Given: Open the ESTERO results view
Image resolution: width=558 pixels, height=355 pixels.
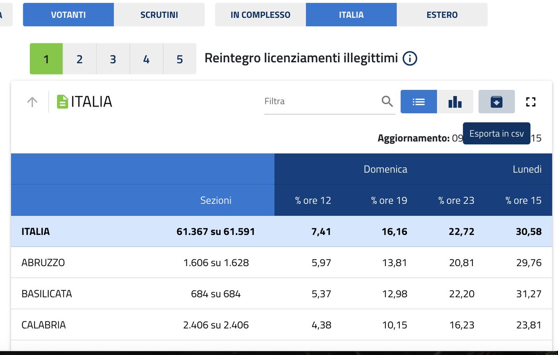Looking at the screenshot, I should [x=441, y=14].
